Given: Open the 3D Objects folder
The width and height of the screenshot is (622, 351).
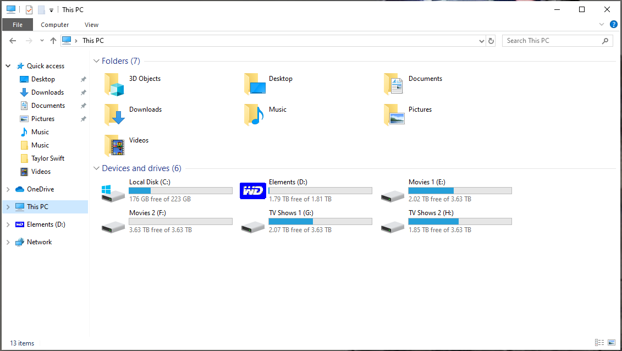Looking at the screenshot, I should pos(115,84).
